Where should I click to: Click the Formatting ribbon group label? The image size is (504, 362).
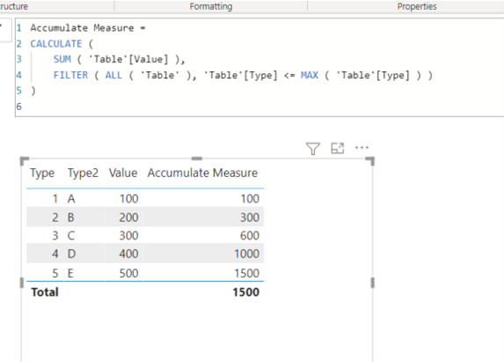click(x=211, y=6)
